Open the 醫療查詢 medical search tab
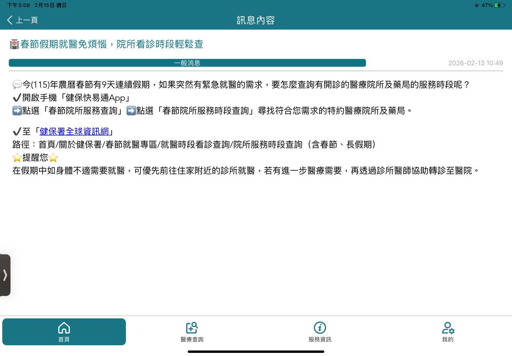The width and height of the screenshot is (512, 356). click(192, 332)
